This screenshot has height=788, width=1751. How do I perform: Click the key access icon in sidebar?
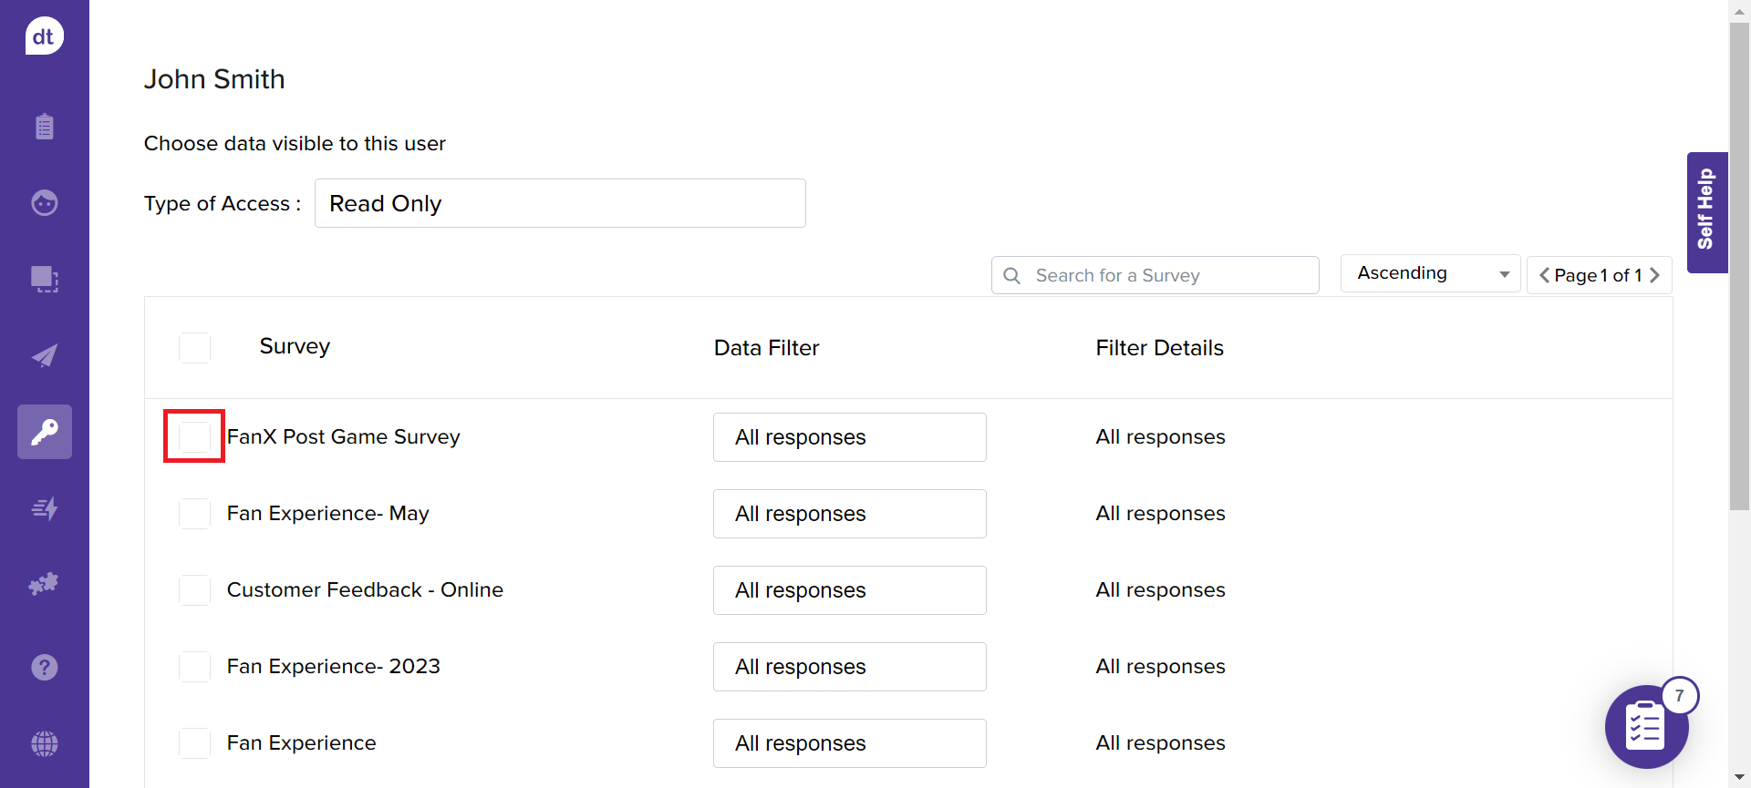point(44,432)
